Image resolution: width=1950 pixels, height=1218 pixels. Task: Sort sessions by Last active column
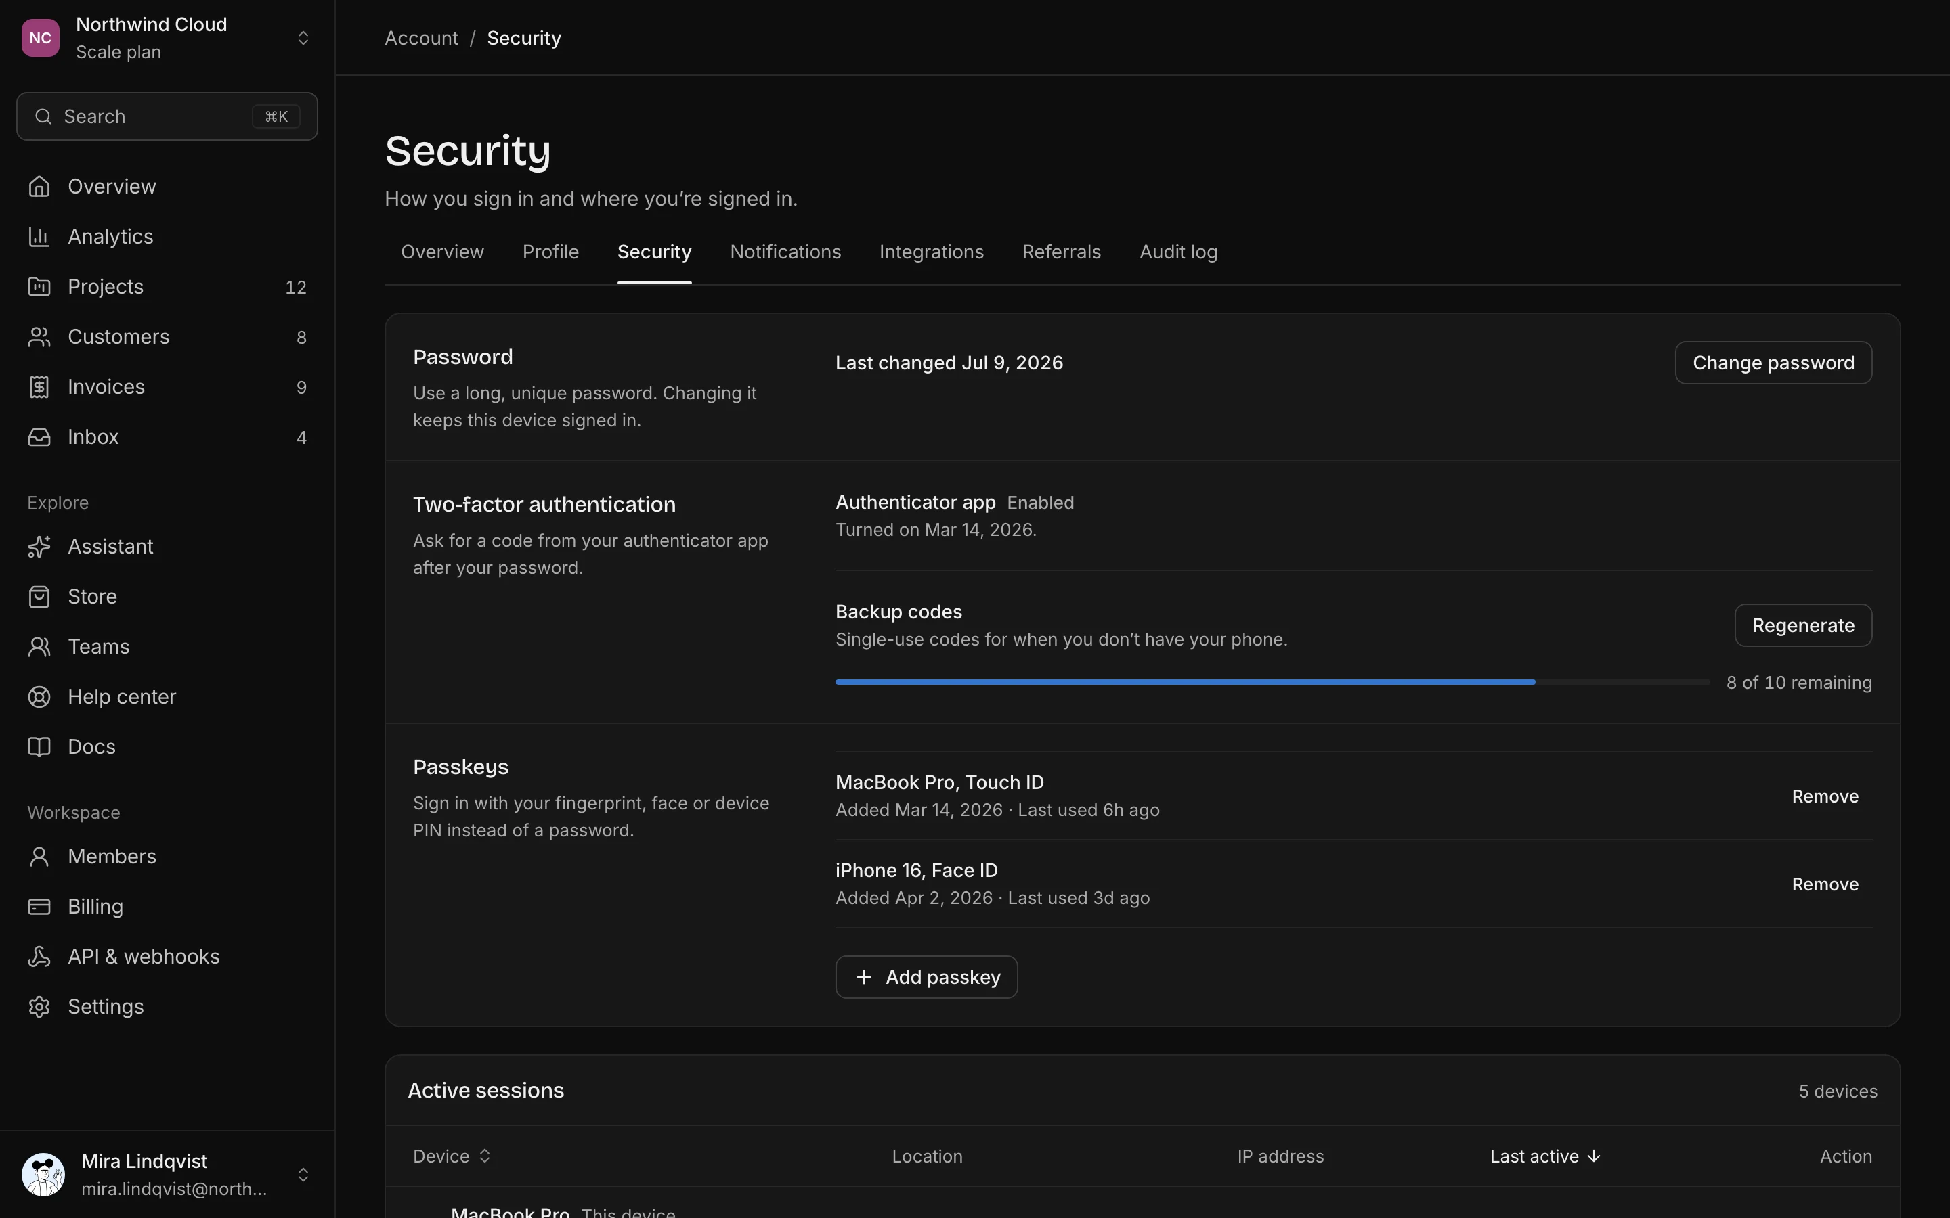tap(1544, 1156)
